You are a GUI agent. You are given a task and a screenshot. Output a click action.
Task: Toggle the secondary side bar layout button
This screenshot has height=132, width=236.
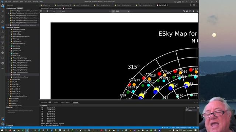tap(180, 1)
